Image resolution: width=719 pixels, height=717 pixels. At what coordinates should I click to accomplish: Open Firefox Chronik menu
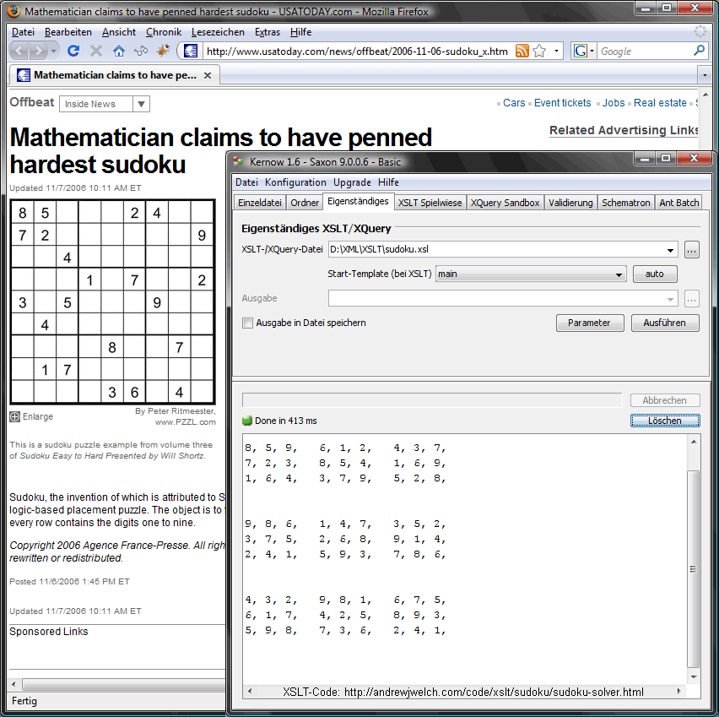pyautogui.click(x=163, y=32)
